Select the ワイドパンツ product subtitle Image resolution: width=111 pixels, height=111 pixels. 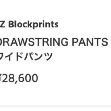pos(26,57)
